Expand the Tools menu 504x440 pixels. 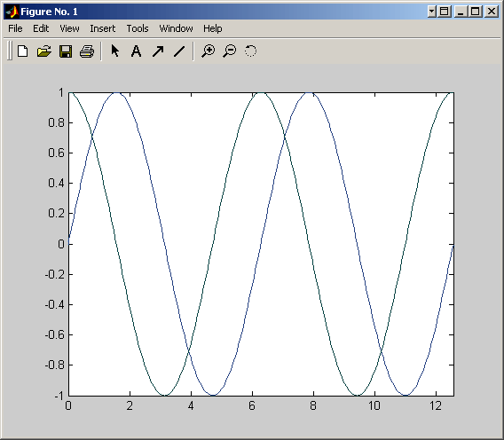(138, 28)
